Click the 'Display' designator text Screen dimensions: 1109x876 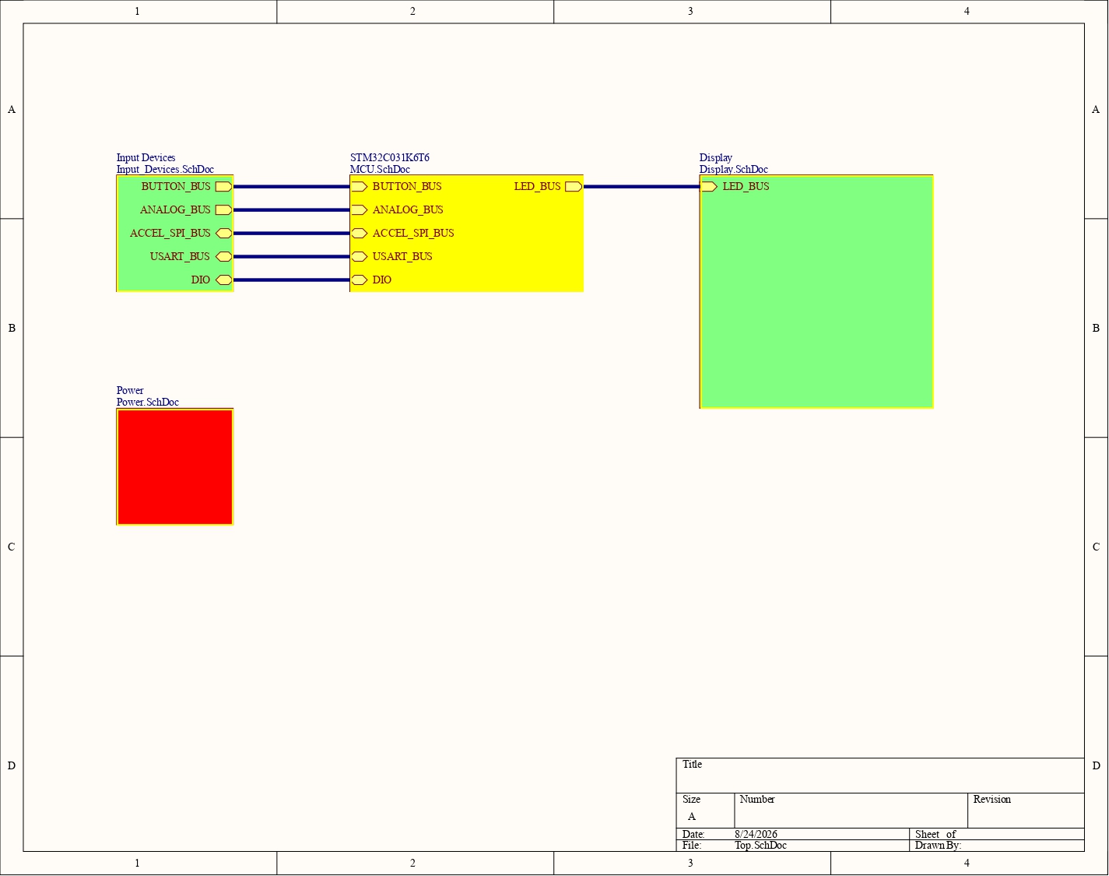[x=716, y=158]
